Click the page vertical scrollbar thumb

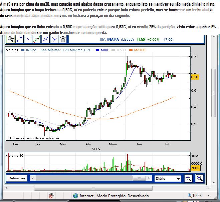214,93
